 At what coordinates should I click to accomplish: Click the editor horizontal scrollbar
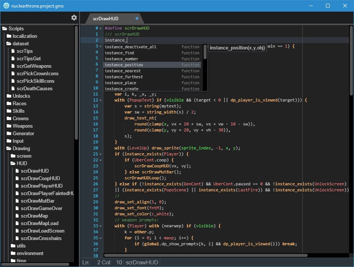tap(205, 255)
